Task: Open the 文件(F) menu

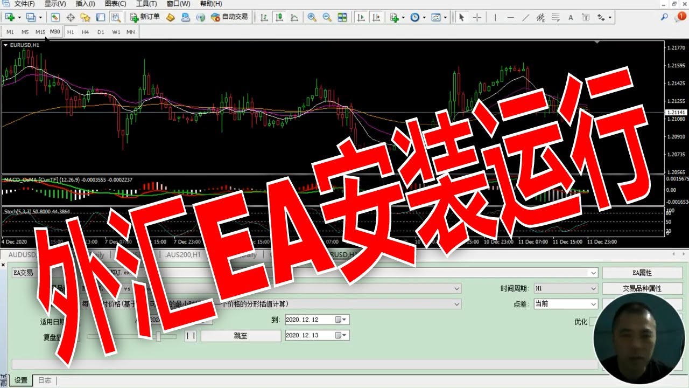Action: [24, 4]
